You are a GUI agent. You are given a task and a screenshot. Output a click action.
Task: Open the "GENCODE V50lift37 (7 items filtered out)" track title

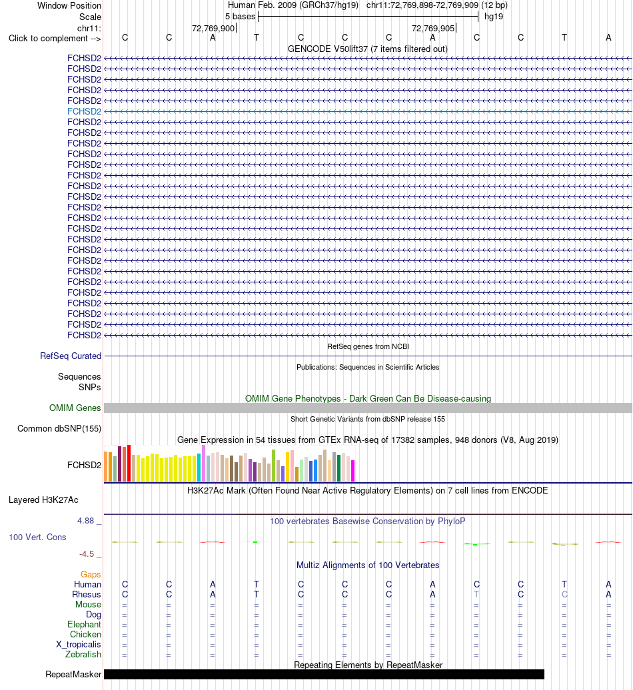pos(368,49)
